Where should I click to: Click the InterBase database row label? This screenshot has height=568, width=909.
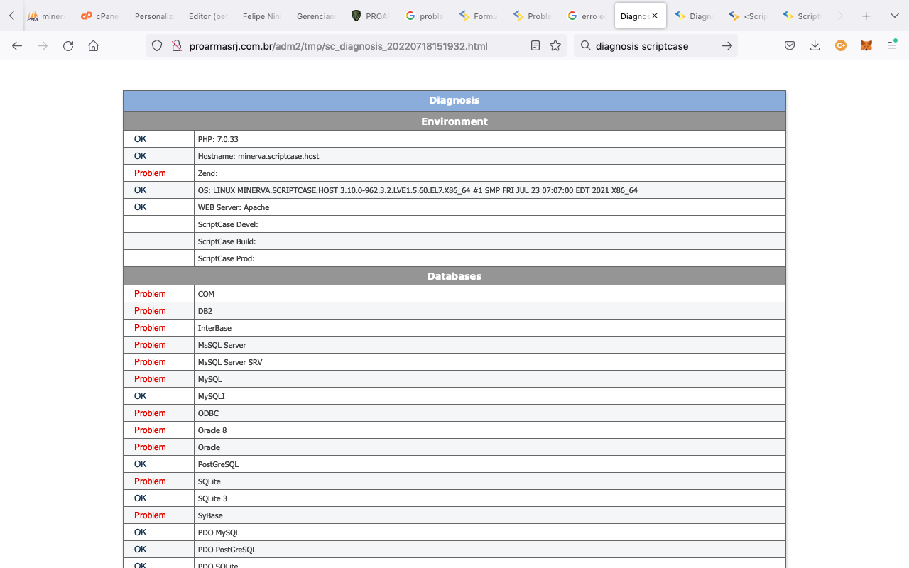214,328
